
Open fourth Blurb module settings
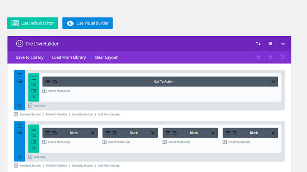228,133
